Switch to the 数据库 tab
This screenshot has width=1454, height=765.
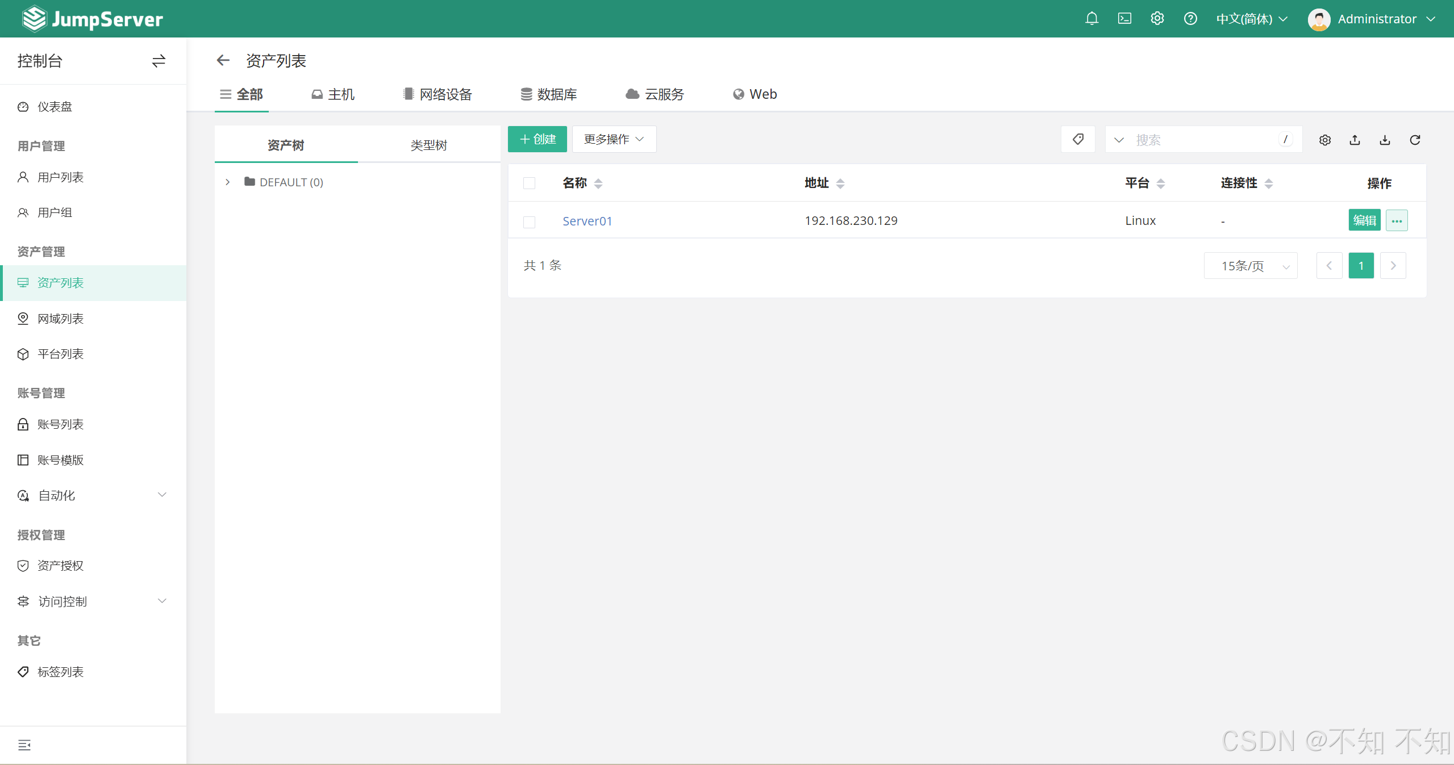[x=549, y=94]
